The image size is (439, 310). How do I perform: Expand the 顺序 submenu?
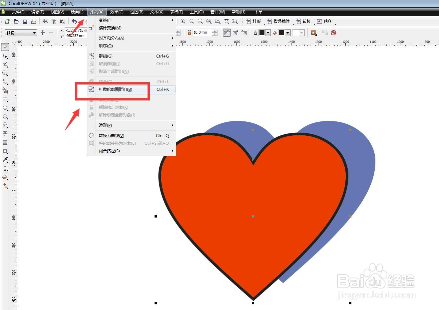[131, 46]
